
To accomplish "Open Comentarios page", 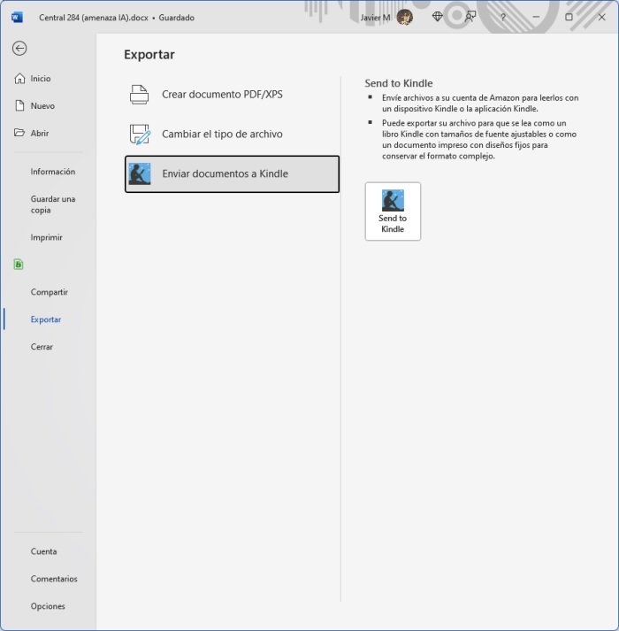I will pos(54,579).
